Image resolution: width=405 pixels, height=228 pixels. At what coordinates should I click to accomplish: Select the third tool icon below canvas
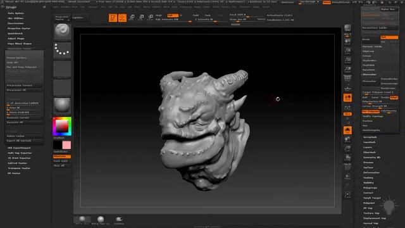(x=119, y=220)
